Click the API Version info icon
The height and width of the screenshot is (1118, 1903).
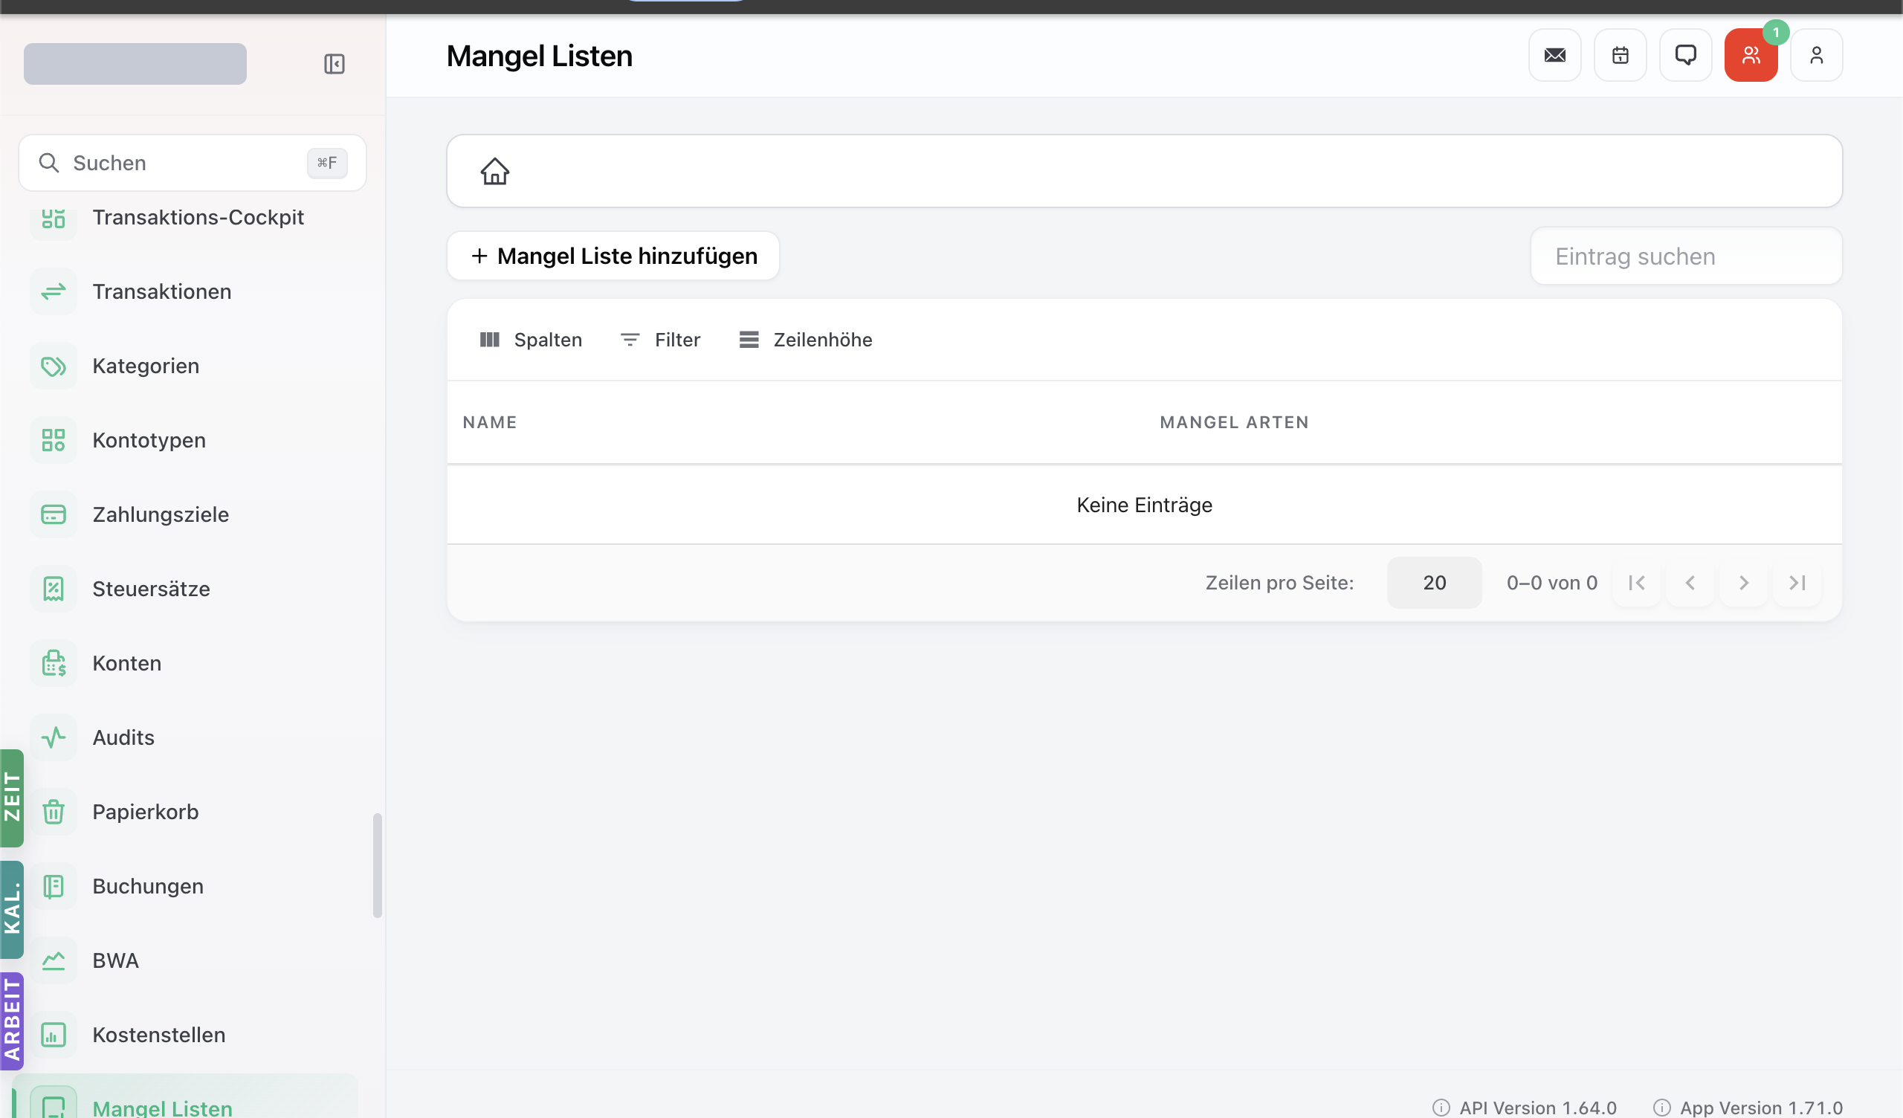click(x=1441, y=1108)
